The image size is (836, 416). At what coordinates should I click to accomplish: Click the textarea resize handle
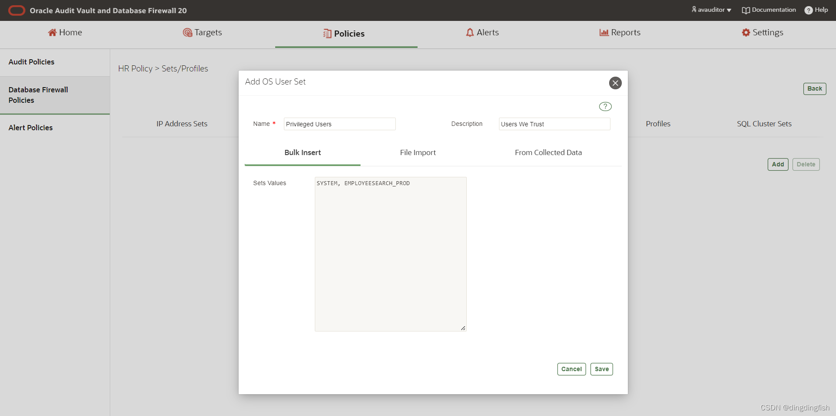click(463, 328)
